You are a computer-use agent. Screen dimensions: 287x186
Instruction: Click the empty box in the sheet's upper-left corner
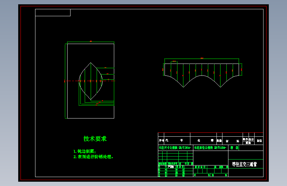point(53,13)
